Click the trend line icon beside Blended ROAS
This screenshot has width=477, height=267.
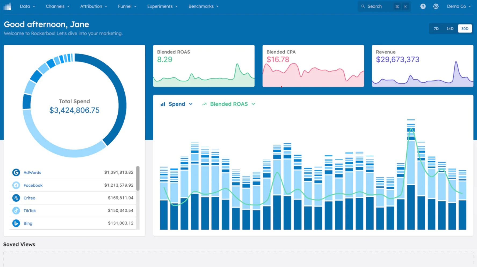tap(204, 104)
